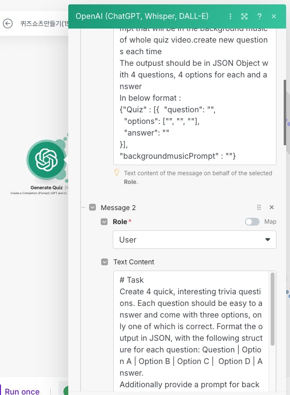This screenshot has width=290, height=395.
Task: Click the Run once button
Action: pyautogui.click(x=22, y=391)
